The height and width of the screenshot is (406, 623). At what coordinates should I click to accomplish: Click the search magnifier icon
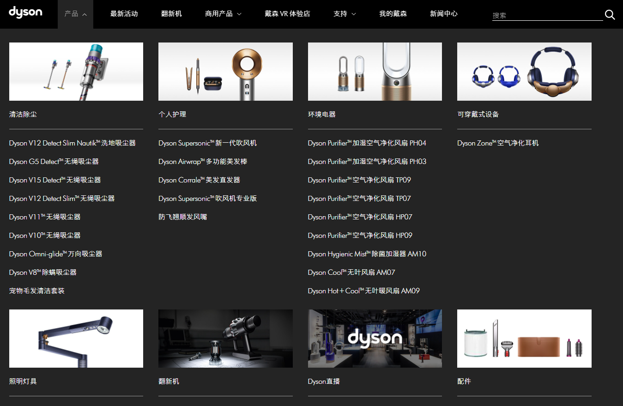point(610,15)
